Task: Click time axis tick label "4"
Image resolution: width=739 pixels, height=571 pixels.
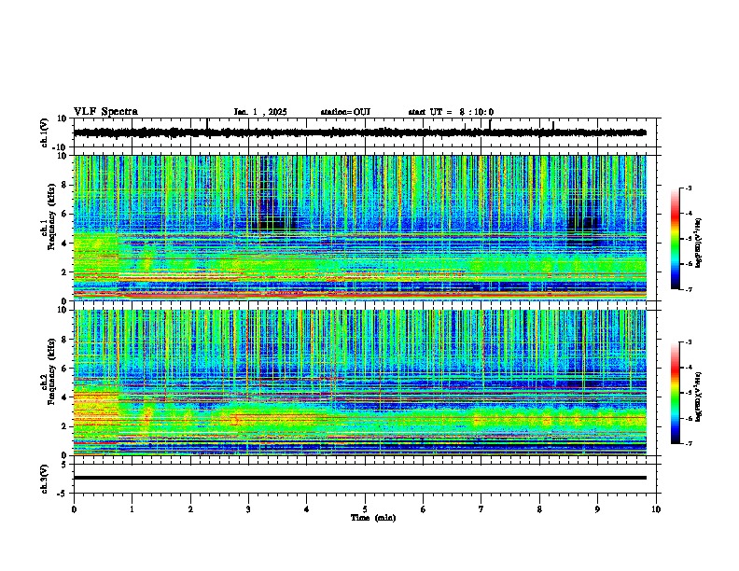Action: click(307, 509)
